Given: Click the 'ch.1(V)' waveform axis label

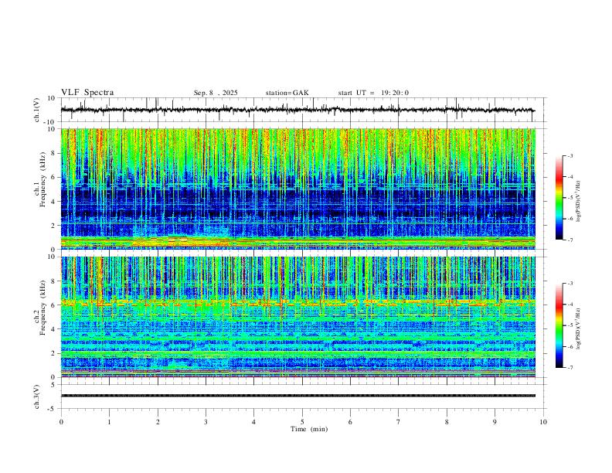Looking at the screenshot, I should [37, 110].
